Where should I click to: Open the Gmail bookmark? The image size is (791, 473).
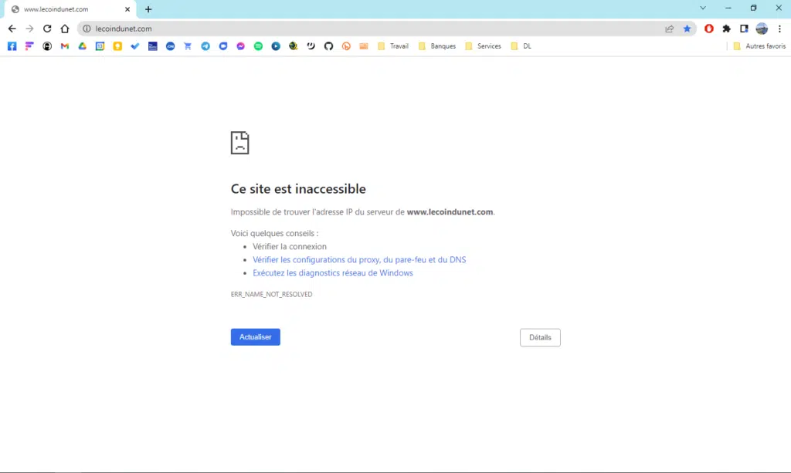(x=65, y=46)
